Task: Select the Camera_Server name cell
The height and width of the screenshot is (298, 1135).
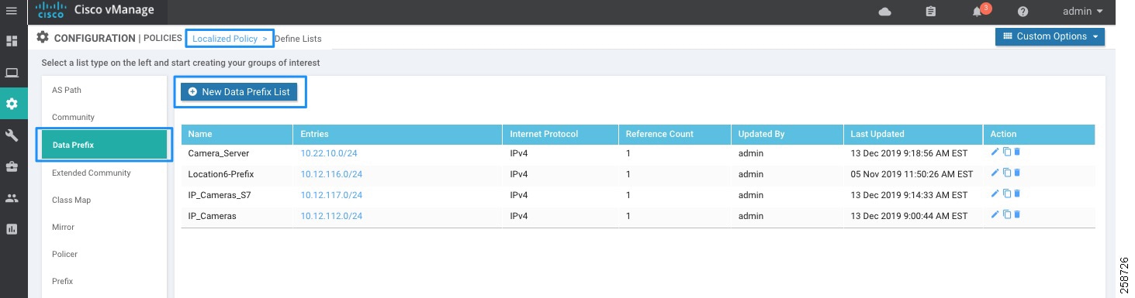Action: [x=219, y=153]
